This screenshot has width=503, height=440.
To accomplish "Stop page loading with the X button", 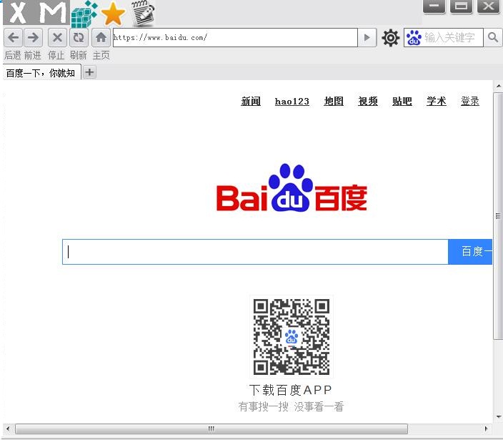I will pyautogui.click(x=58, y=38).
